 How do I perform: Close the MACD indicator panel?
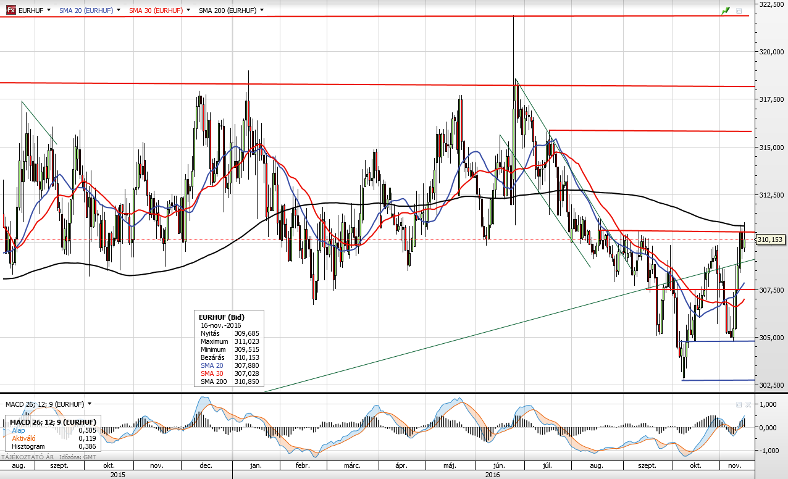748,404
